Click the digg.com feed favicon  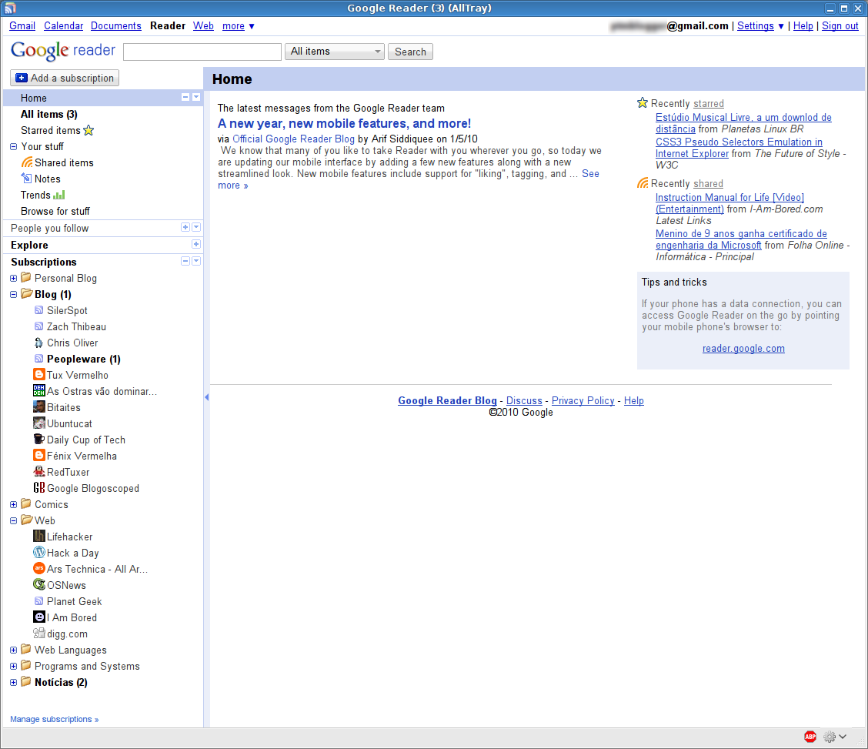[x=38, y=634]
